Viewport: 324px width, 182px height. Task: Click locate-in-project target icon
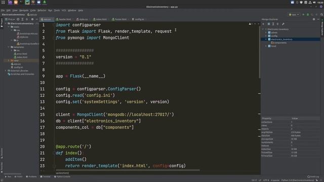point(18,19)
